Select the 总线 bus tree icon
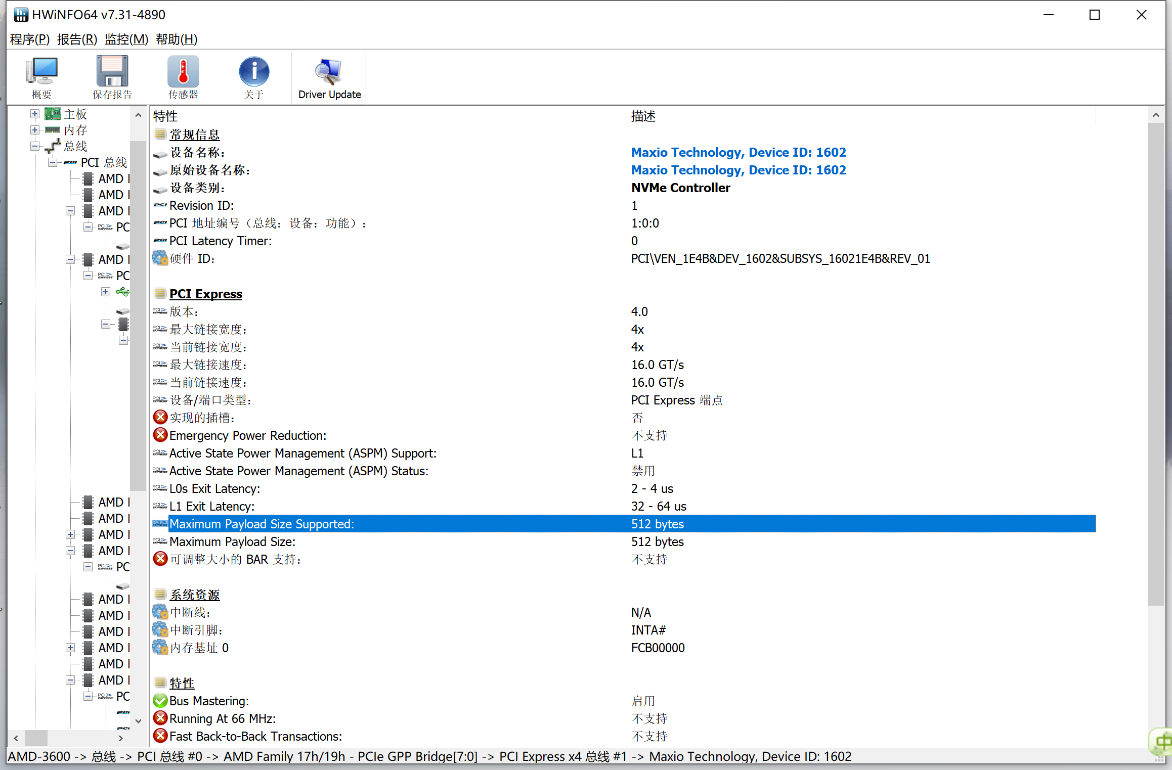 pyautogui.click(x=53, y=147)
